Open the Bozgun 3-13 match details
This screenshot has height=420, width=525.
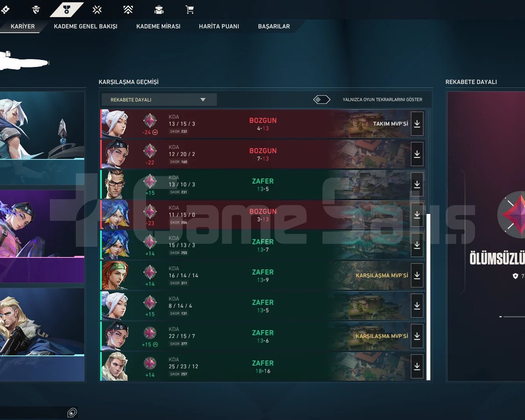263,215
